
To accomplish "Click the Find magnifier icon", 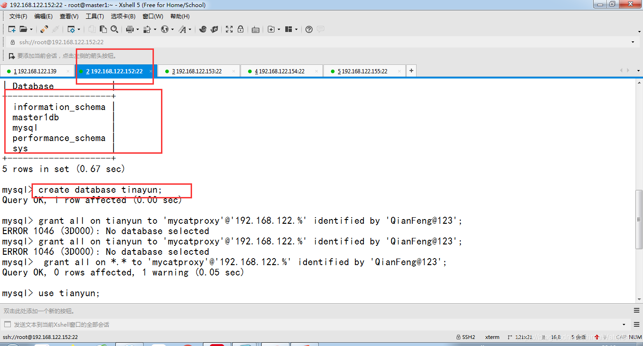I will (114, 29).
